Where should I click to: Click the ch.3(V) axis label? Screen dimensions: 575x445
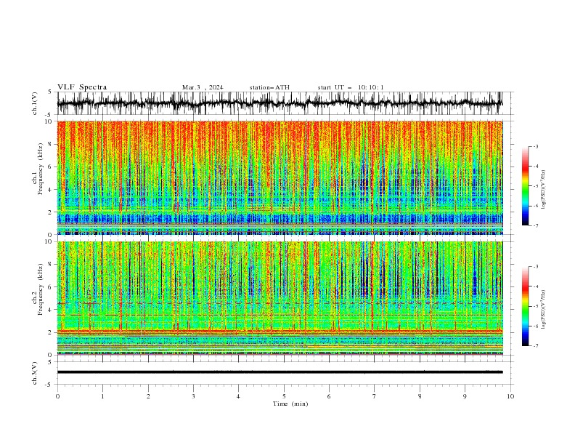click(35, 373)
